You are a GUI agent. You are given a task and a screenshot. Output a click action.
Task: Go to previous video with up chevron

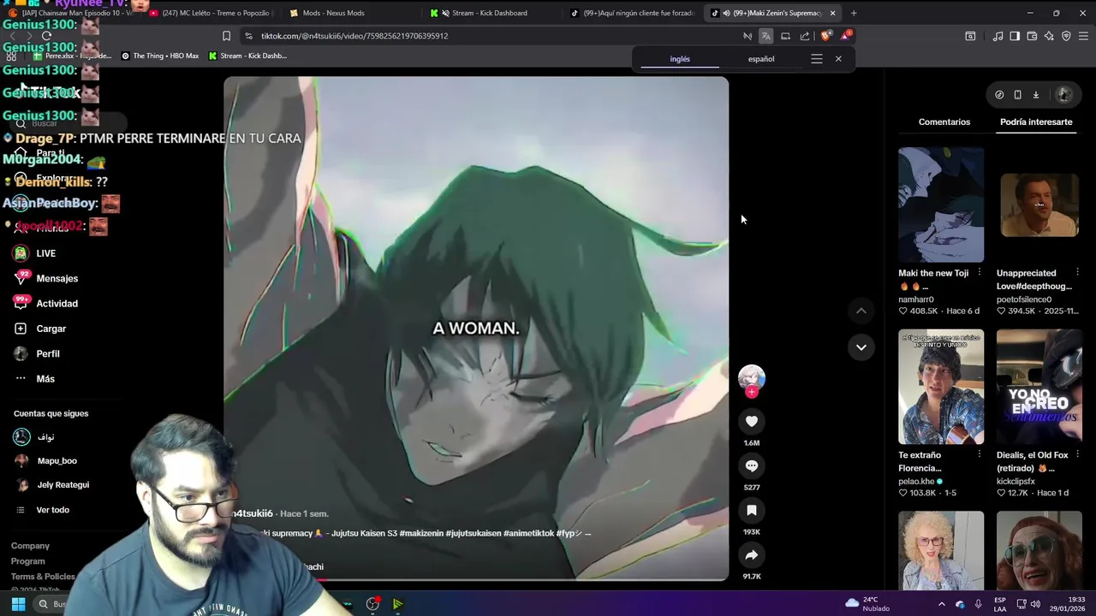[861, 311]
